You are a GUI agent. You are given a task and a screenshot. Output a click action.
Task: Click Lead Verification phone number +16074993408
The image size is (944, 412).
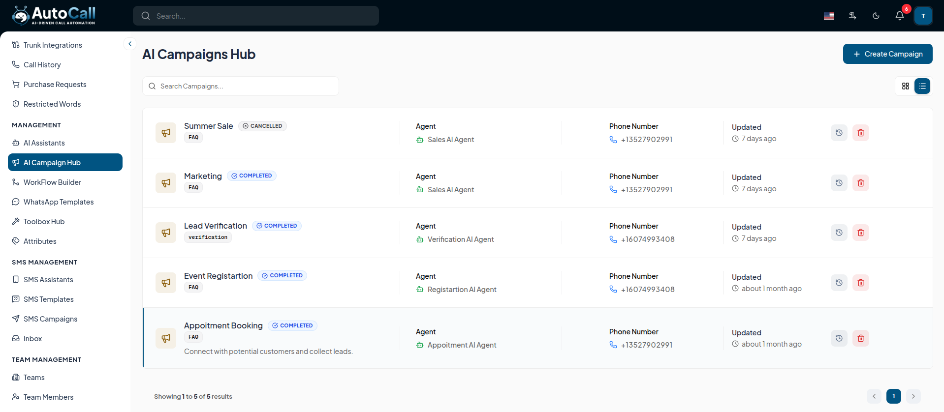coord(648,239)
